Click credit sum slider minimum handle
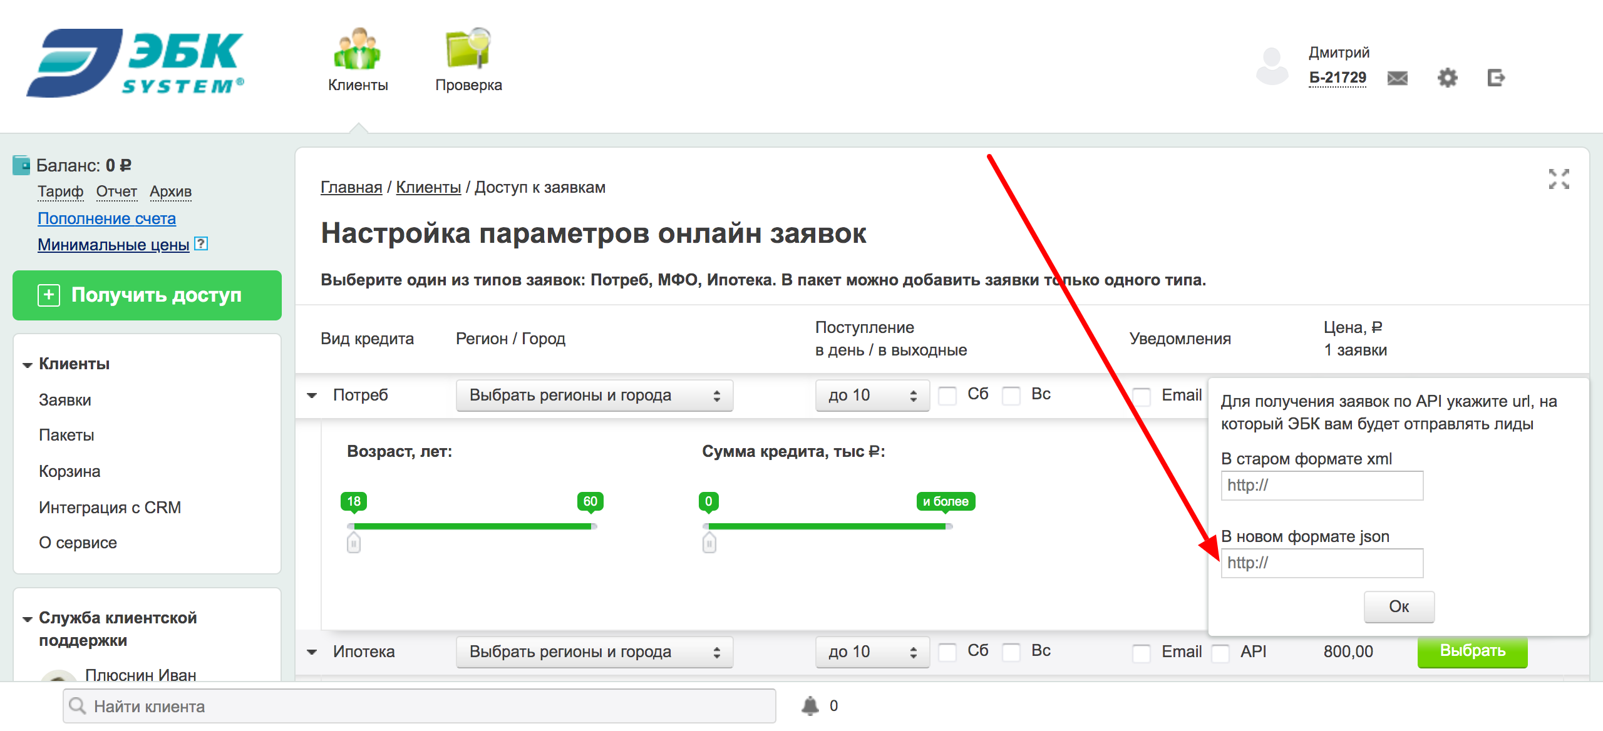Image resolution: width=1603 pixels, height=731 pixels. tap(709, 542)
